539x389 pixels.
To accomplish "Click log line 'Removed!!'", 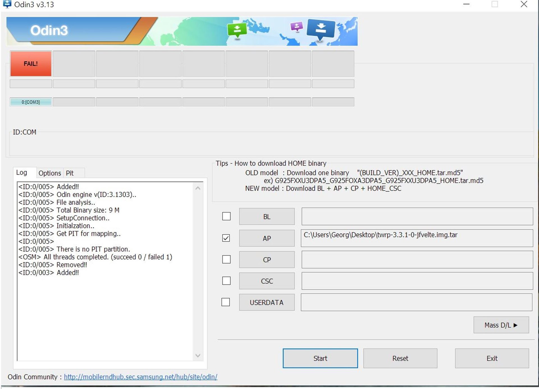I will [53, 265].
